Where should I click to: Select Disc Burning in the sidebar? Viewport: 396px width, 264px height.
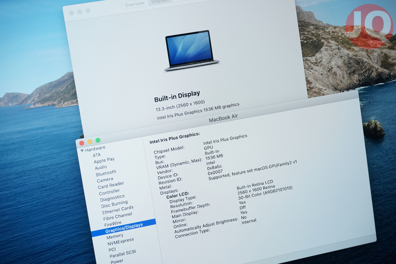[x=115, y=204]
